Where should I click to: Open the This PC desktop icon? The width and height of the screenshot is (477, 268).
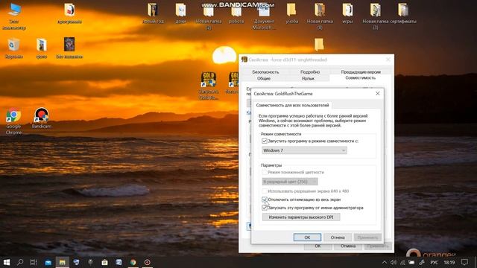pos(13,16)
